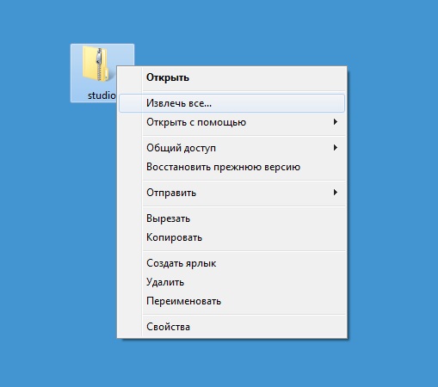The width and height of the screenshot is (438, 387).
Task: Expand the arrow beside Открыть с помощью
Action: 335,122
